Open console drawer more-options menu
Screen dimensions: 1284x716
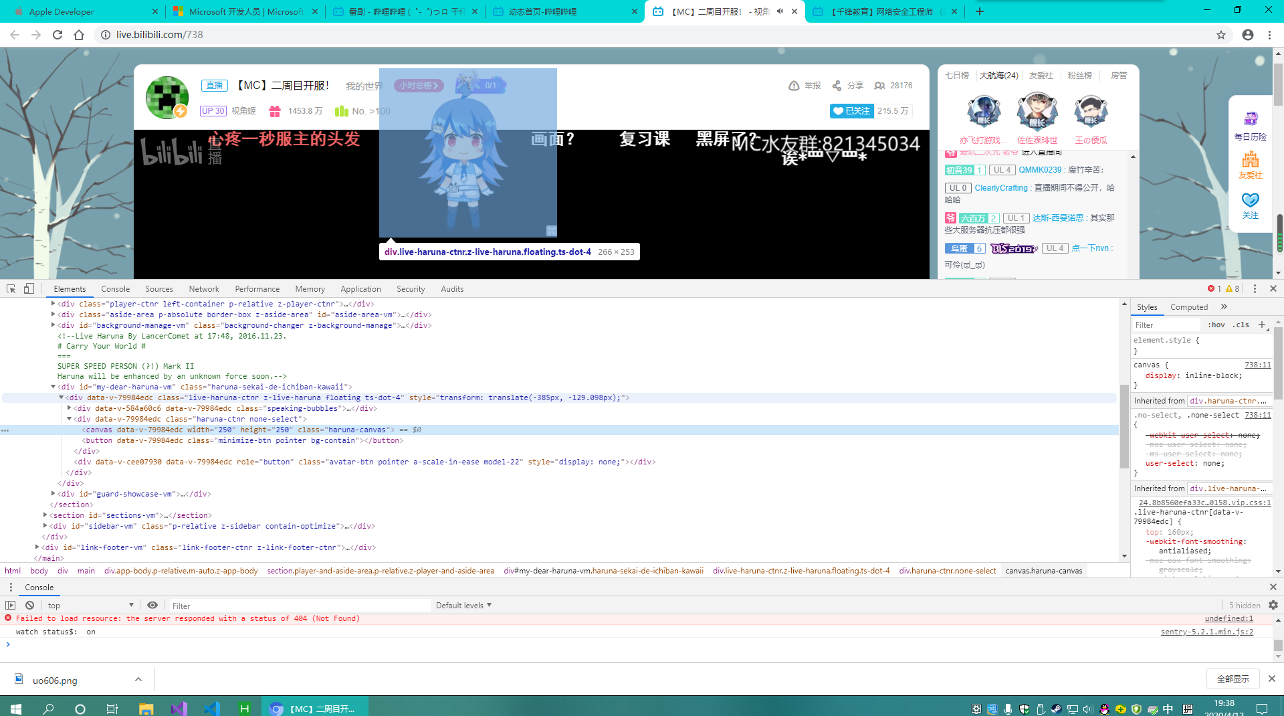[x=11, y=587]
